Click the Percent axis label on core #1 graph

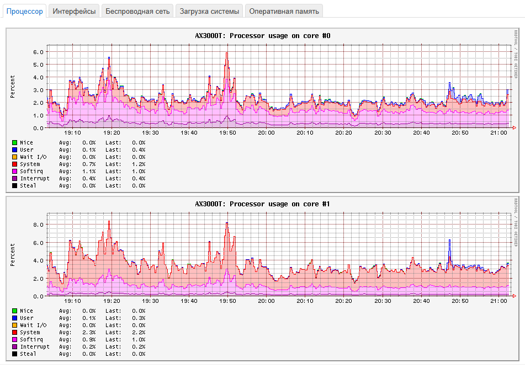click(13, 254)
